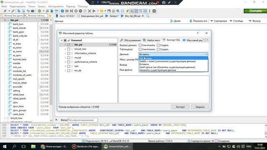Click the table filter field 'Фильтр таблиц'
Viewport: 267px width, 150px height.
click(36, 16)
